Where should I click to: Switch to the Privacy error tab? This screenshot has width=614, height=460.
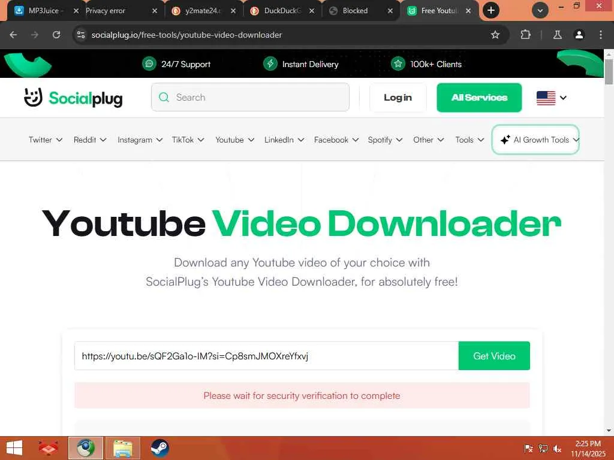(116, 11)
